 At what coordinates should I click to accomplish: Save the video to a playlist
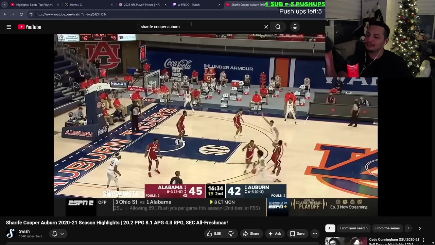tap(297, 234)
